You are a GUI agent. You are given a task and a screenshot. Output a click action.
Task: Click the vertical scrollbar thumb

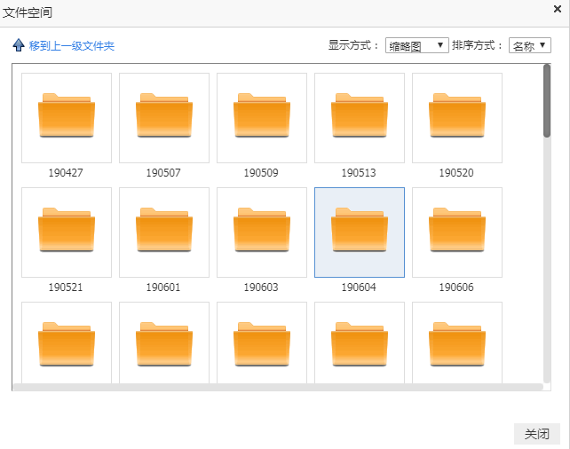pyautogui.click(x=547, y=101)
